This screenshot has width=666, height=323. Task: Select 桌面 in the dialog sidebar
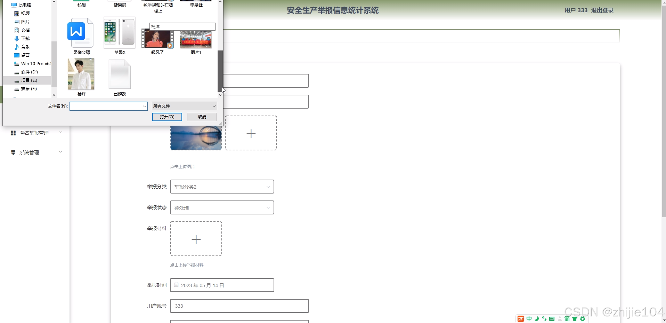click(22, 55)
